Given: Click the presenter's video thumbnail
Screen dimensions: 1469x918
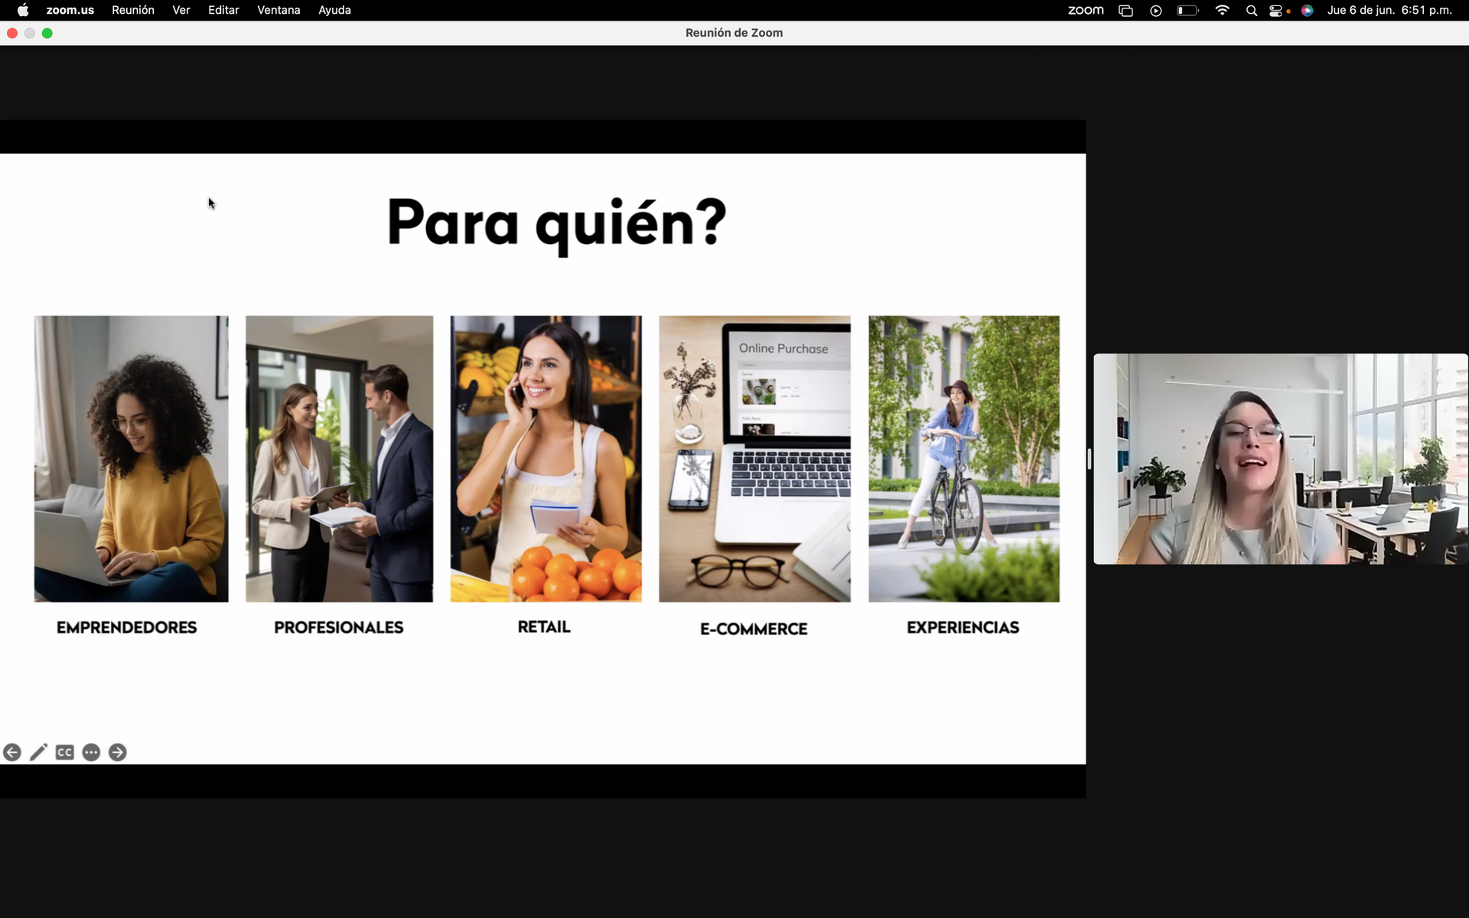Looking at the screenshot, I should click(1280, 459).
